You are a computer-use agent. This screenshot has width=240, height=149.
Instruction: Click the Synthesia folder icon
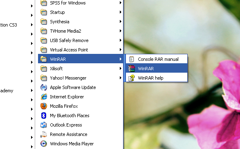pyautogui.click(x=44, y=22)
